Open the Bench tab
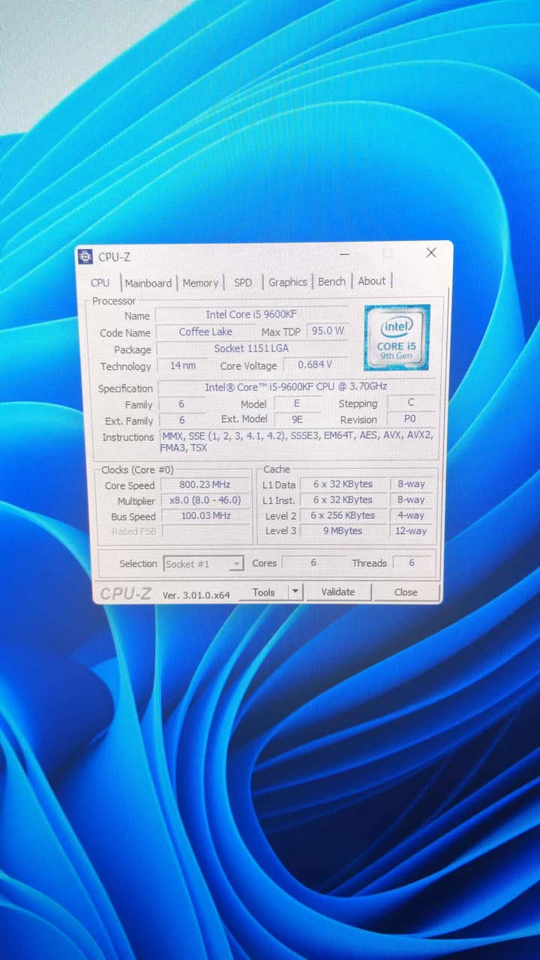540x960 pixels. tap(331, 281)
